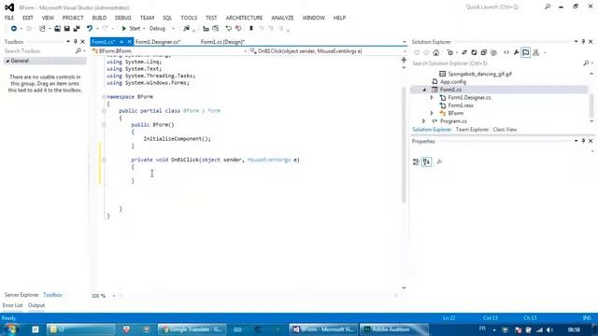Click the Collapse All icon in Solution Explorer

(x=484, y=52)
